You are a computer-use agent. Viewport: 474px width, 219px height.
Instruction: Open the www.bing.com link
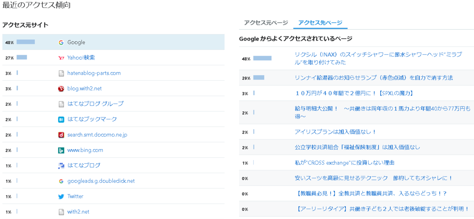click(85, 150)
